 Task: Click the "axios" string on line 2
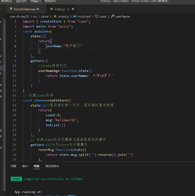tap(64, 26)
